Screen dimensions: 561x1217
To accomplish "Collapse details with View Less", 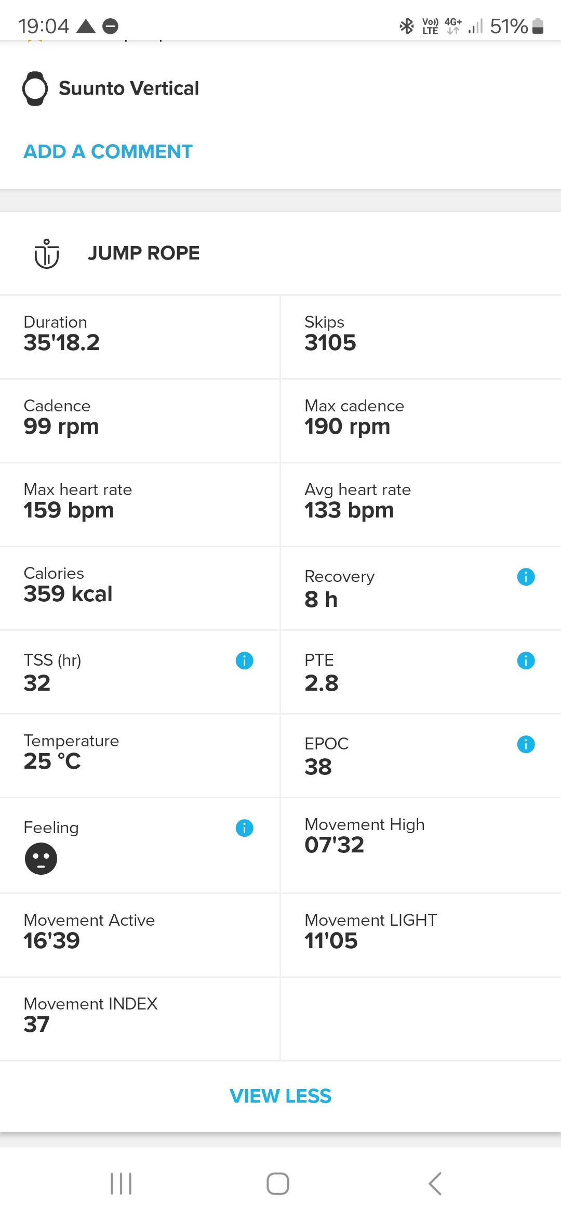I will pos(280,1096).
